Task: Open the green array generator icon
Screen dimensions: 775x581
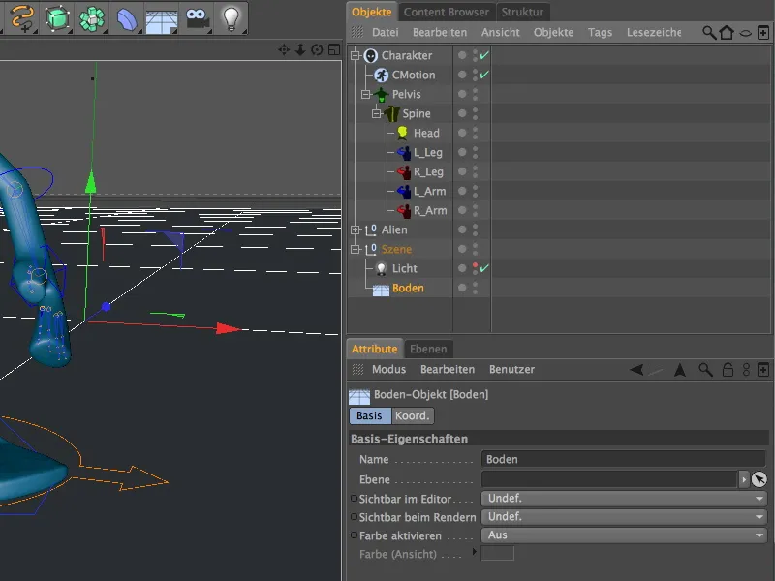Action: click(x=92, y=18)
